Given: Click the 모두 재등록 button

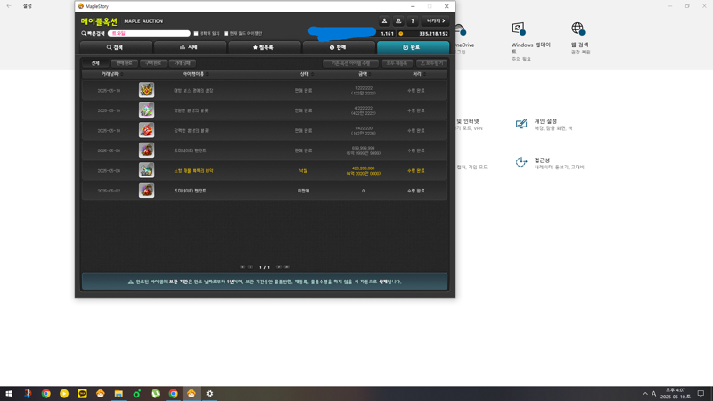Looking at the screenshot, I should [397, 63].
